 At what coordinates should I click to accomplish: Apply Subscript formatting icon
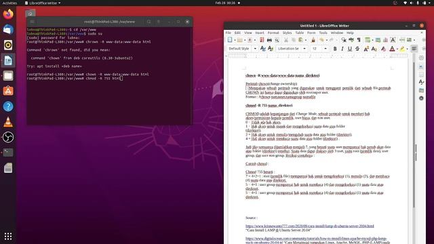pos(374,49)
